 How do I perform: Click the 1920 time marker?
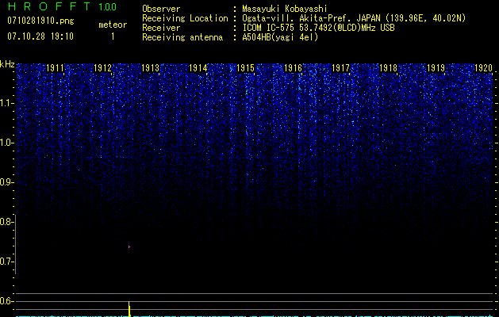click(x=483, y=68)
